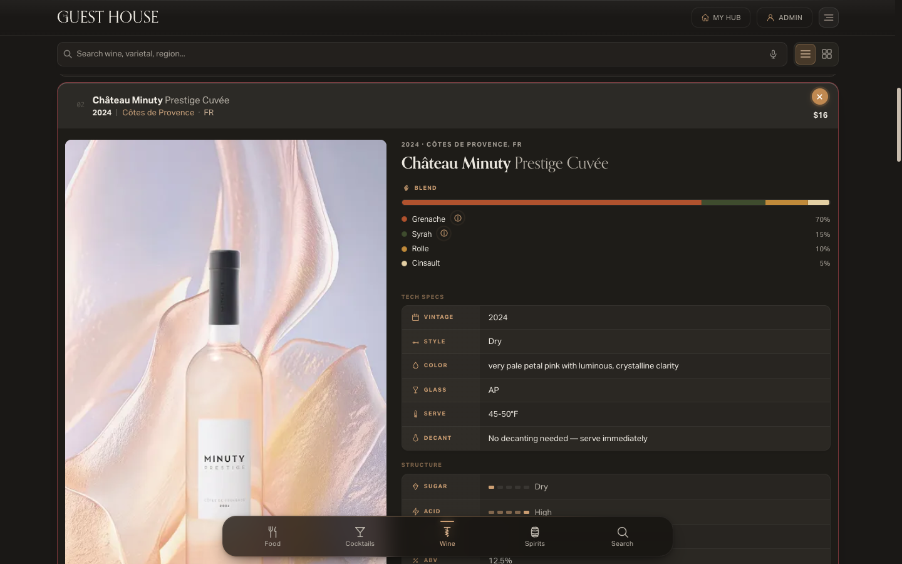
Task: Click the 2024 vintage value in tech specs
Action: (x=498, y=318)
